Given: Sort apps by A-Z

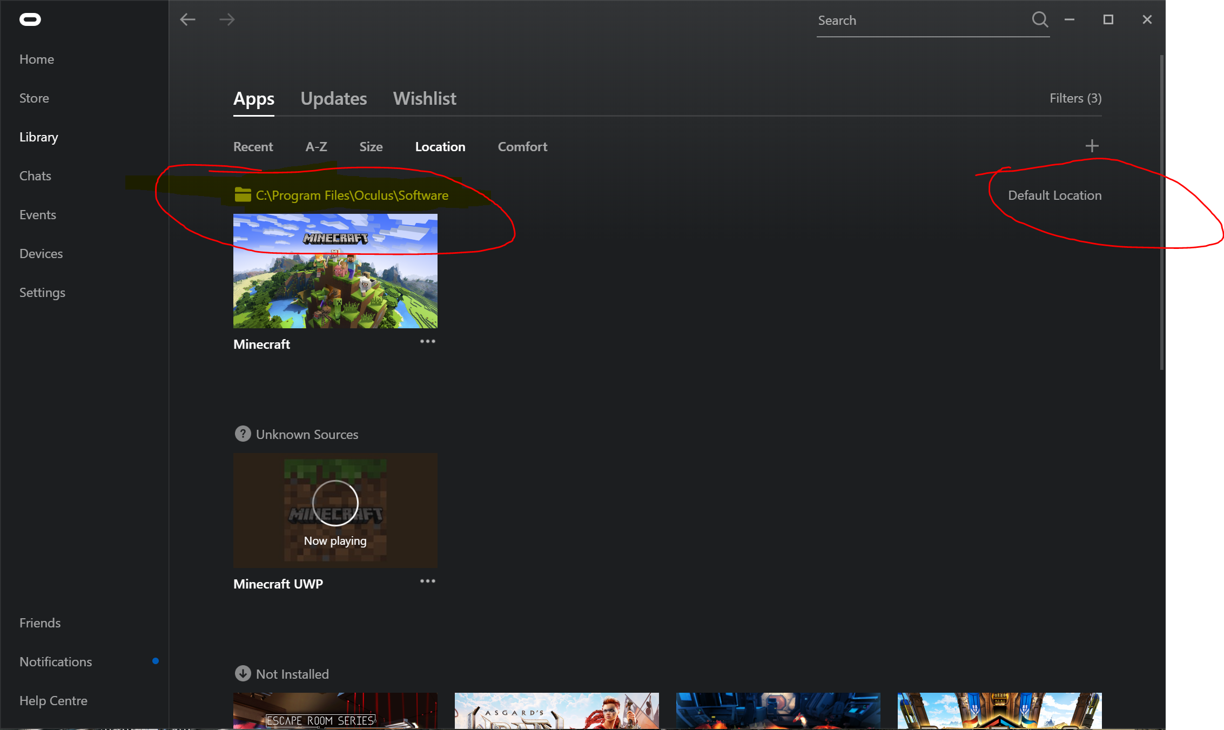Looking at the screenshot, I should click(x=316, y=147).
